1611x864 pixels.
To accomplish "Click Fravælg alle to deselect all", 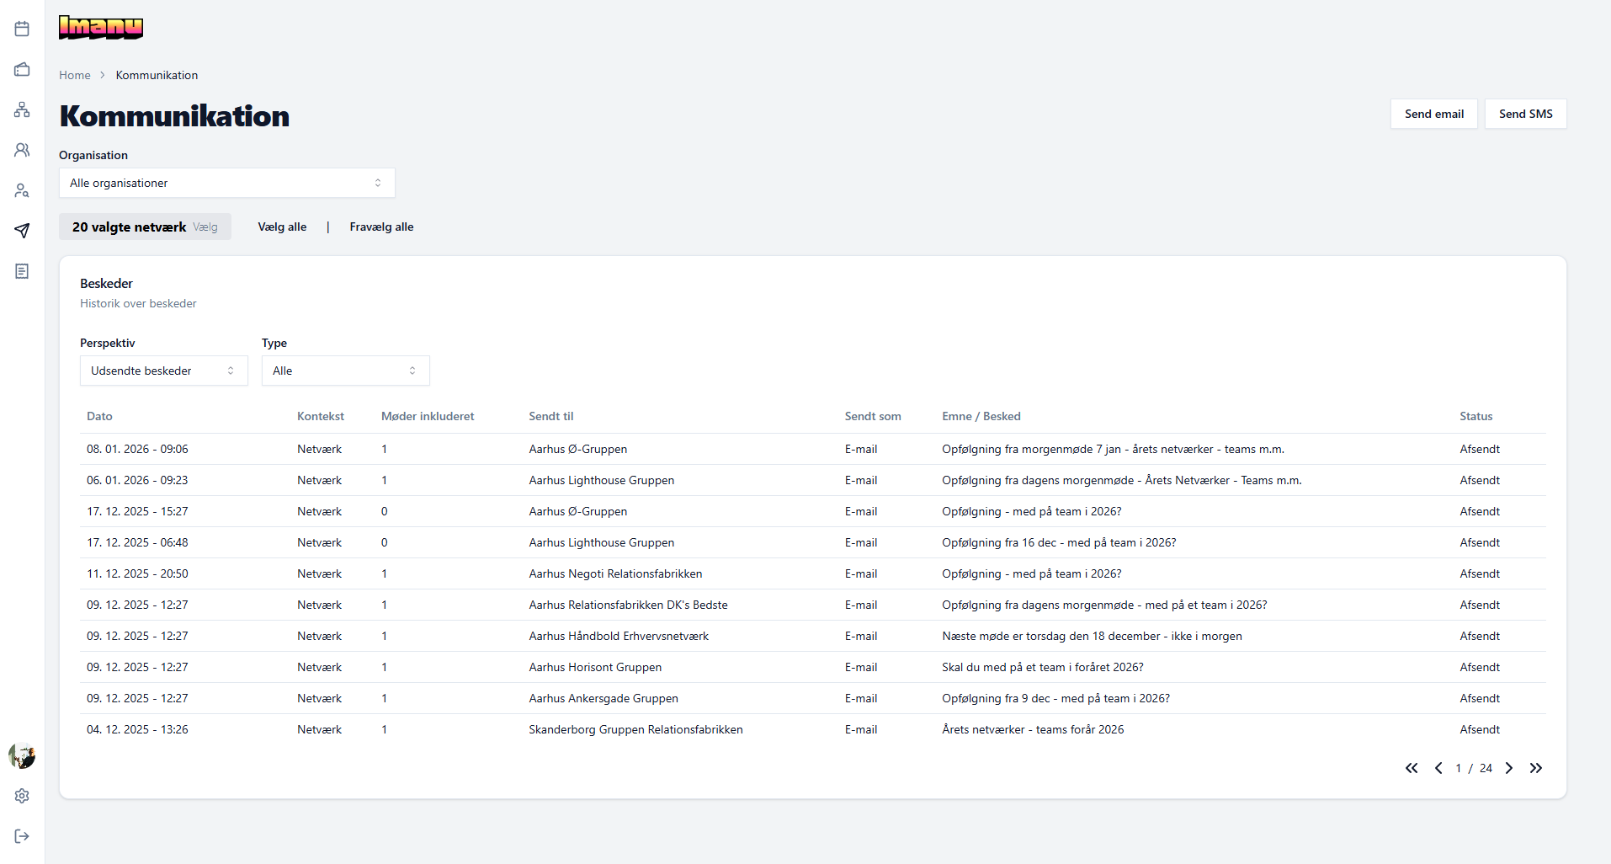I will [x=381, y=227].
